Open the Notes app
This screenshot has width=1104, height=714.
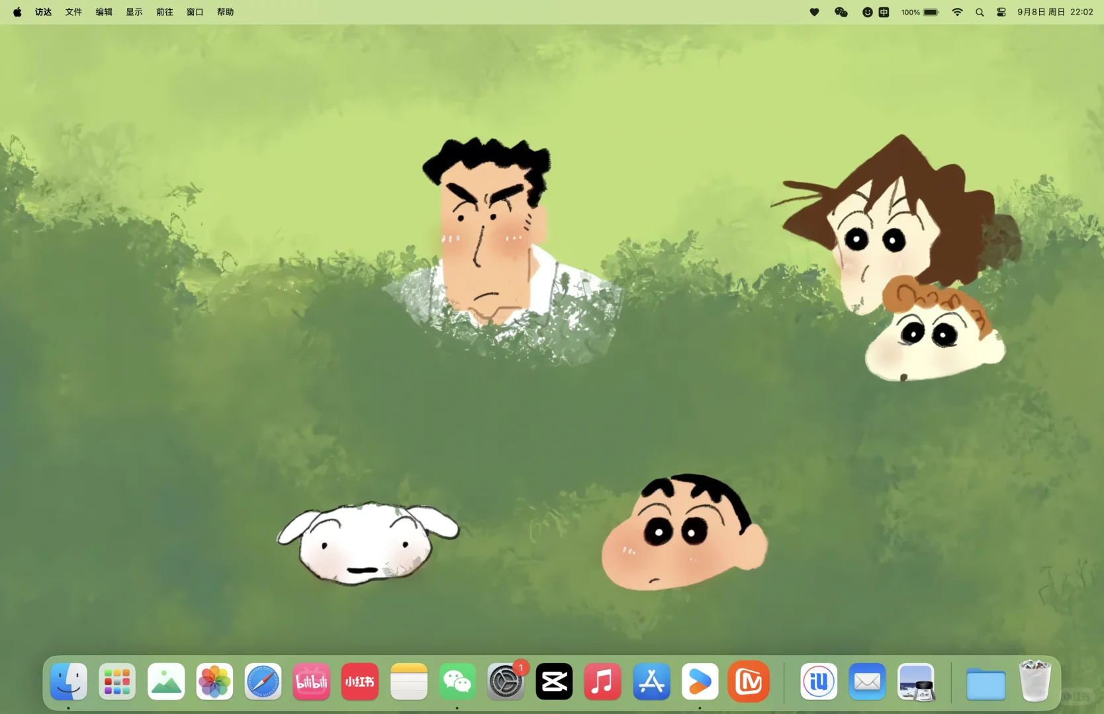coord(408,682)
